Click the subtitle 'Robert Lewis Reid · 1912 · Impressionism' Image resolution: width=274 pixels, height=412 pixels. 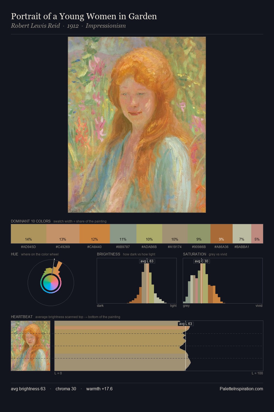tap(68, 26)
